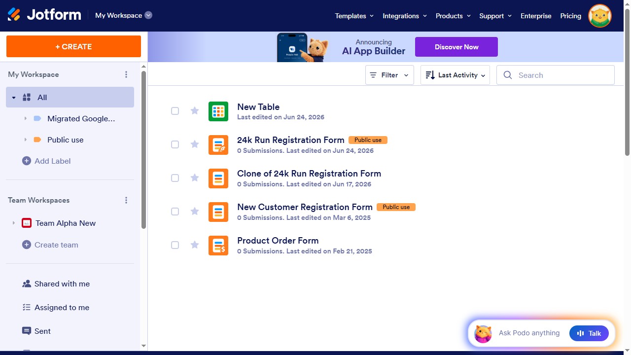Screen dimensions: 631x355
Task: Click the Create team plus icon
Action: (27, 245)
